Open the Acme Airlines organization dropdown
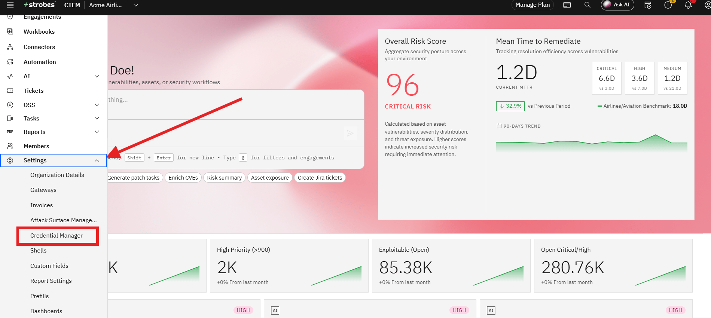This screenshot has width=711, height=318. point(113,5)
